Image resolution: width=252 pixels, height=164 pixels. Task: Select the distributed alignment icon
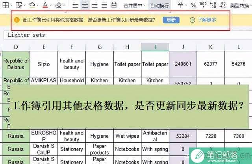(114, 5)
